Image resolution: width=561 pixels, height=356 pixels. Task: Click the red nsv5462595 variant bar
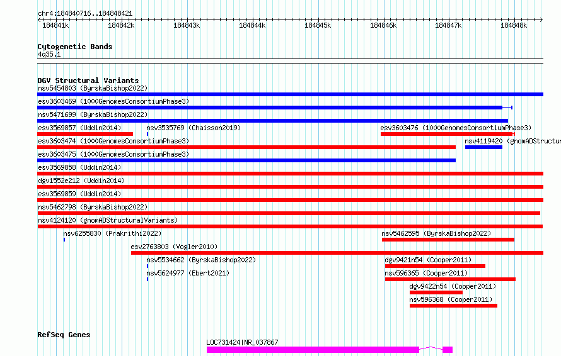448,240
